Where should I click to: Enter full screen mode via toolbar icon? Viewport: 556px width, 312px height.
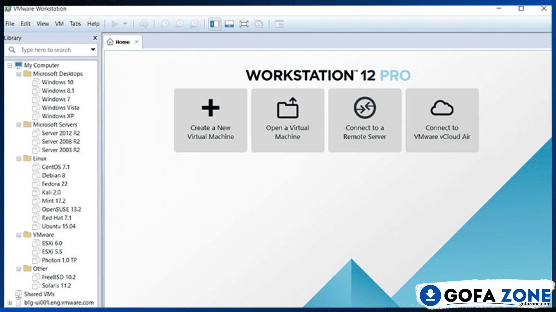click(244, 24)
